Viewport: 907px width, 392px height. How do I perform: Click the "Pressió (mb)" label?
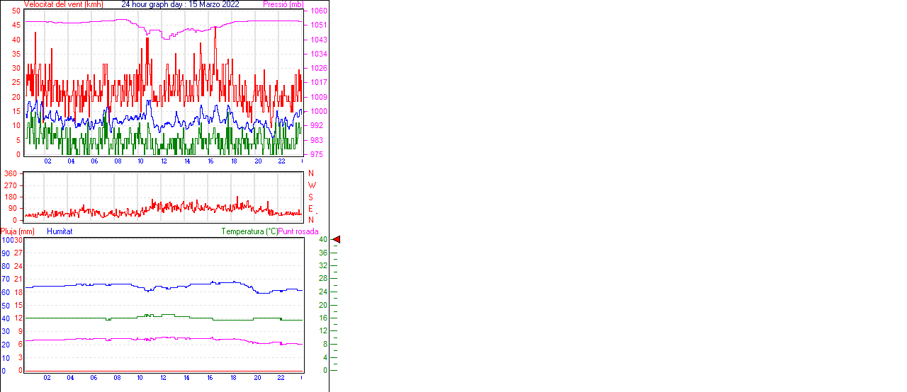point(284,4)
